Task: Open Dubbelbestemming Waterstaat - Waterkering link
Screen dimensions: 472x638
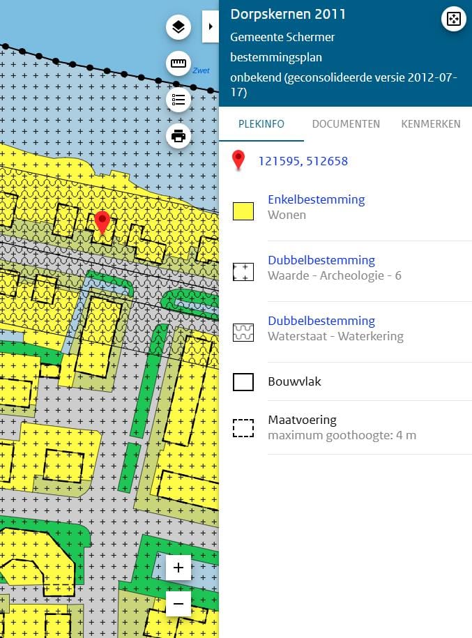Action: (x=321, y=321)
